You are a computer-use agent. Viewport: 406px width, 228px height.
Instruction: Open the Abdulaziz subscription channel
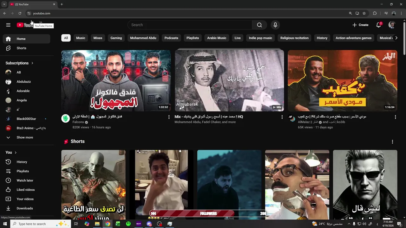click(x=26, y=82)
